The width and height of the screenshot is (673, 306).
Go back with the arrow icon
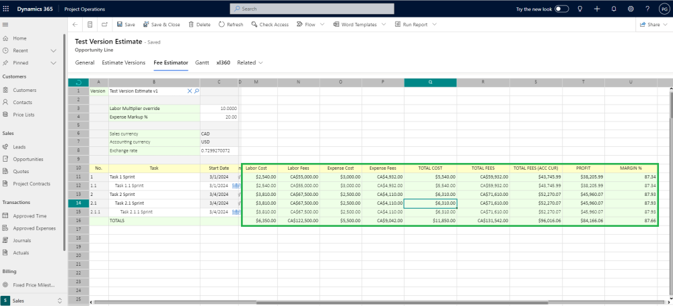(75, 25)
